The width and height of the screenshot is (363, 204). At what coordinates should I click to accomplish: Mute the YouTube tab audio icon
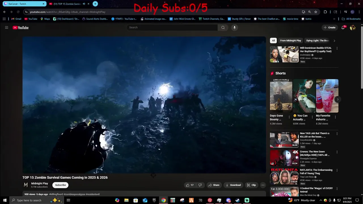pyautogui.click(x=84, y=4)
